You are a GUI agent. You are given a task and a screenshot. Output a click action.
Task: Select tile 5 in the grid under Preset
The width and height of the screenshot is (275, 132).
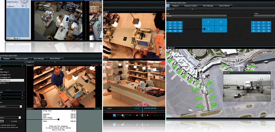253,25
